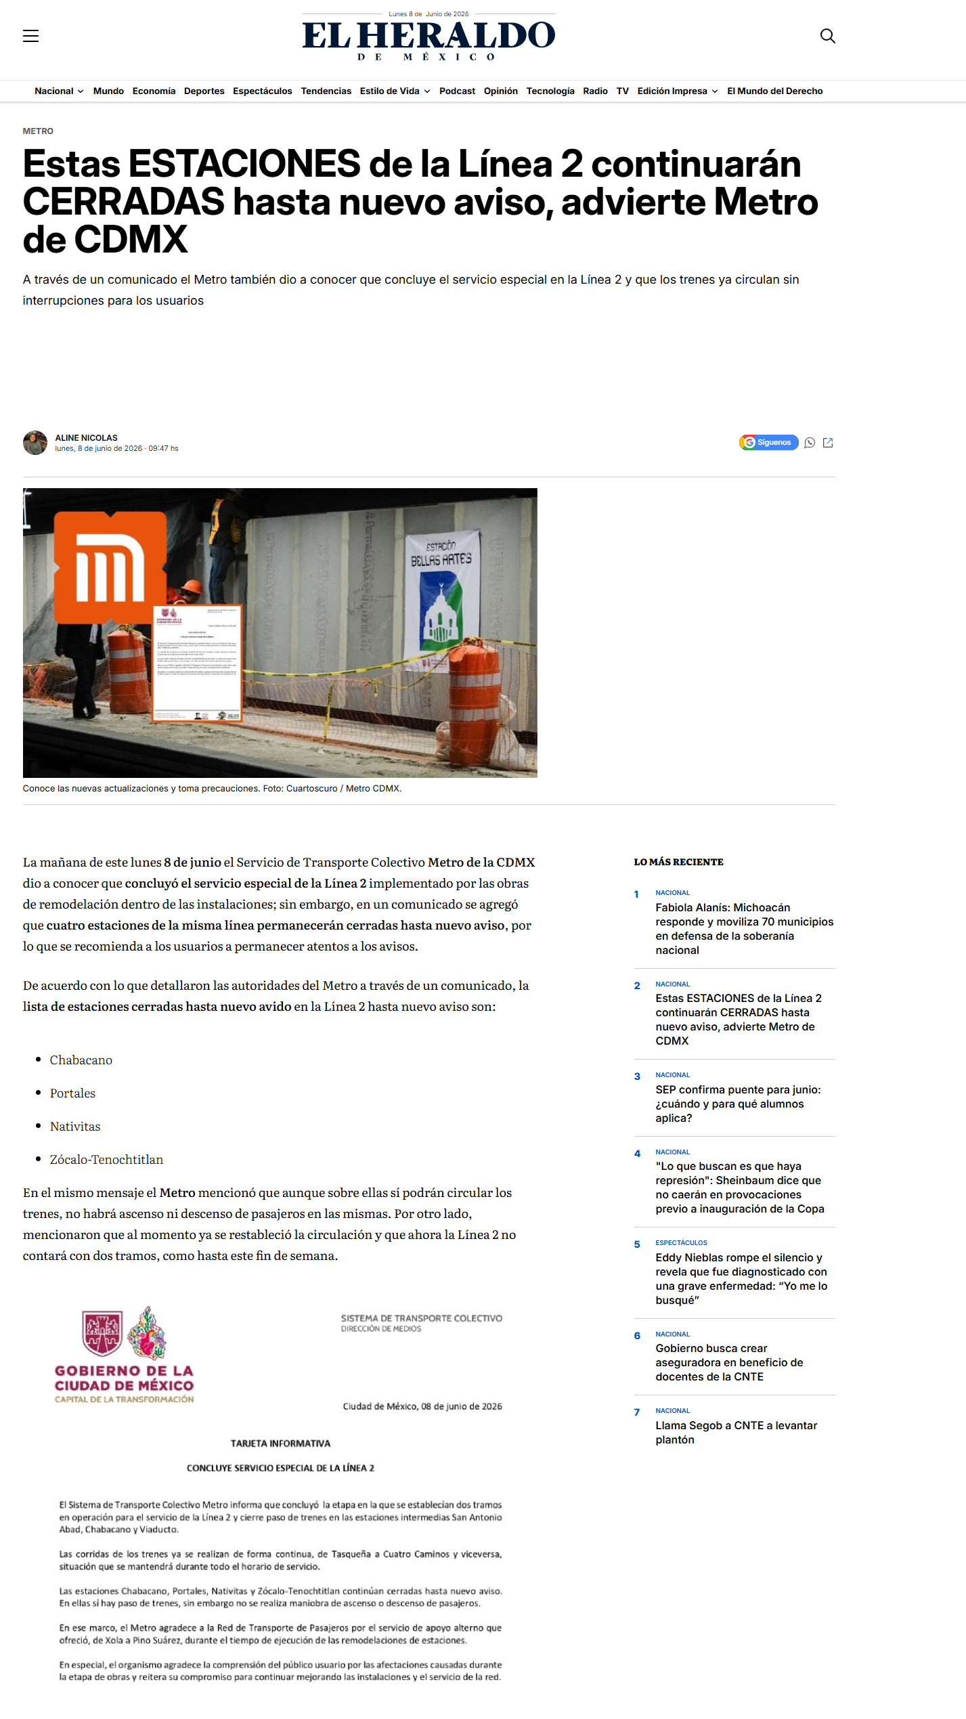Select the Portales list item
The height and width of the screenshot is (1719, 966).
(x=72, y=1093)
